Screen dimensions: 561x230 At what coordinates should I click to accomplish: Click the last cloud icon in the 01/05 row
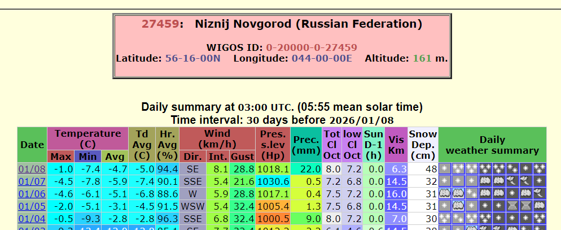(x=540, y=206)
